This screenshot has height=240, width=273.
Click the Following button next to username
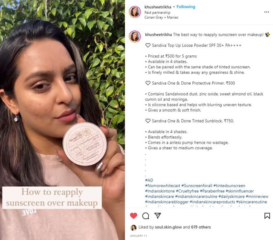coord(186,7)
